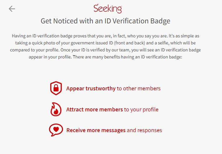
Task: Click the bold 'Attract more members' text
Action: [x=95, y=110]
